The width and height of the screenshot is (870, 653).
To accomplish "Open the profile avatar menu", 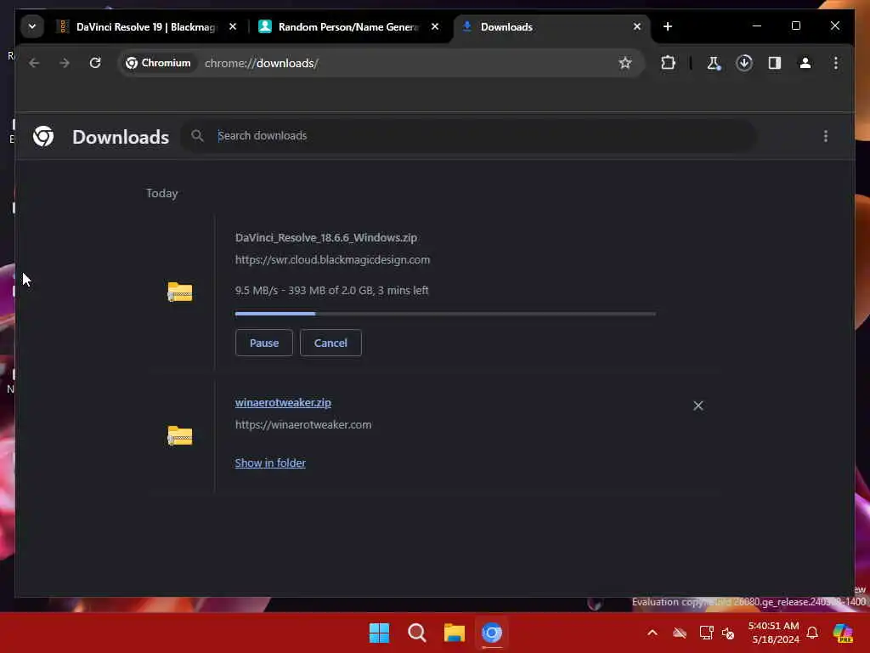I will [805, 63].
